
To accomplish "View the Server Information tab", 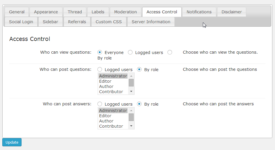I will tap(151, 22).
